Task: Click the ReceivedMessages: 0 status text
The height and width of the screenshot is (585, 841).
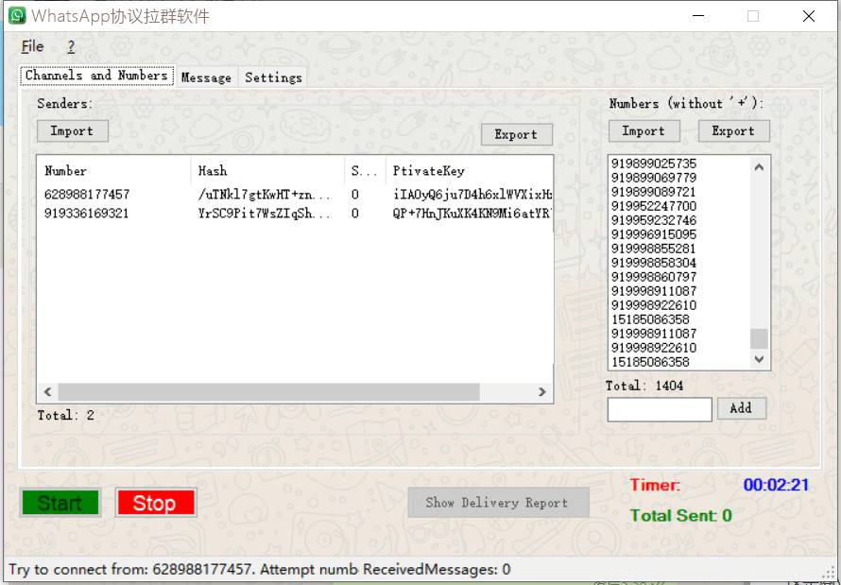Action: coord(438,570)
